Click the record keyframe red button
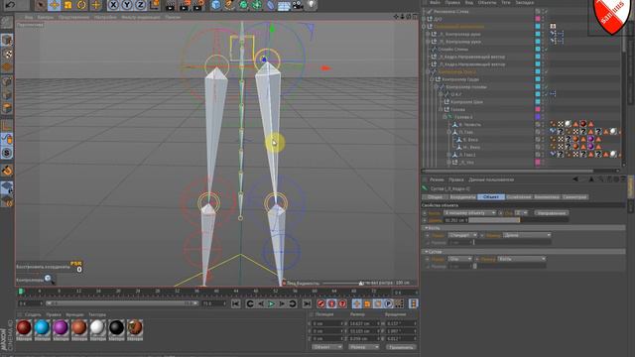The height and width of the screenshot is (357, 635). pyautogui.click(x=321, y=303)
